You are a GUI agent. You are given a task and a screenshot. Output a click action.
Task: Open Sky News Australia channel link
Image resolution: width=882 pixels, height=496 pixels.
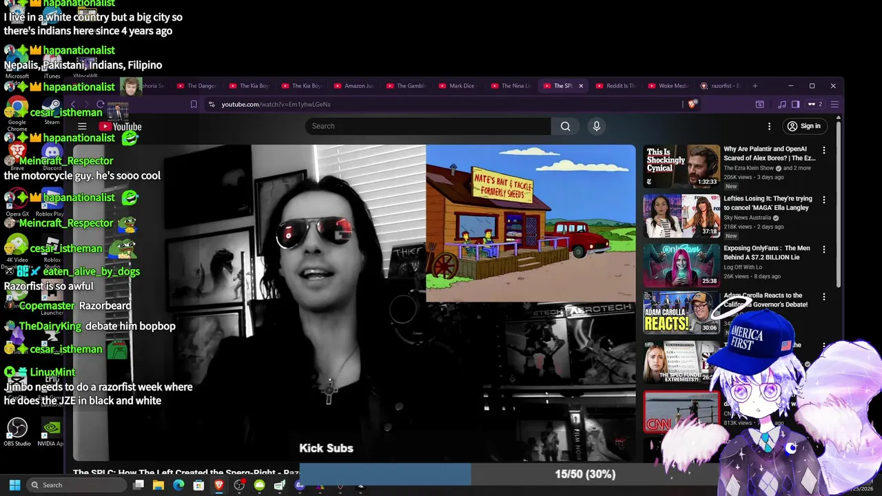[x=747, y=218]
